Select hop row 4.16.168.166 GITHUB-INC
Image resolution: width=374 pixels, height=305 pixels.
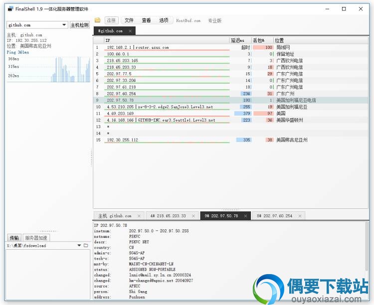pos(230,120)
